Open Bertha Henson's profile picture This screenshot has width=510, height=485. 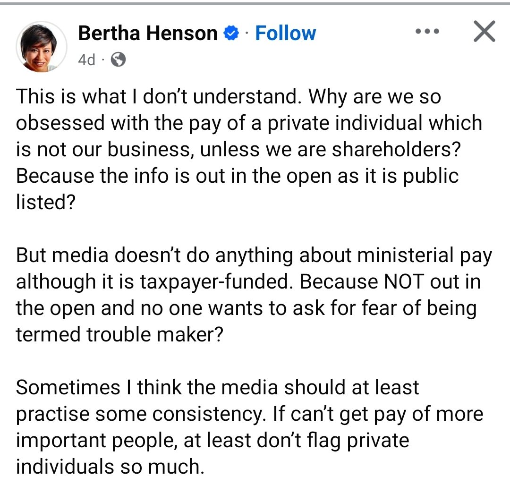[x=42, y=47]
